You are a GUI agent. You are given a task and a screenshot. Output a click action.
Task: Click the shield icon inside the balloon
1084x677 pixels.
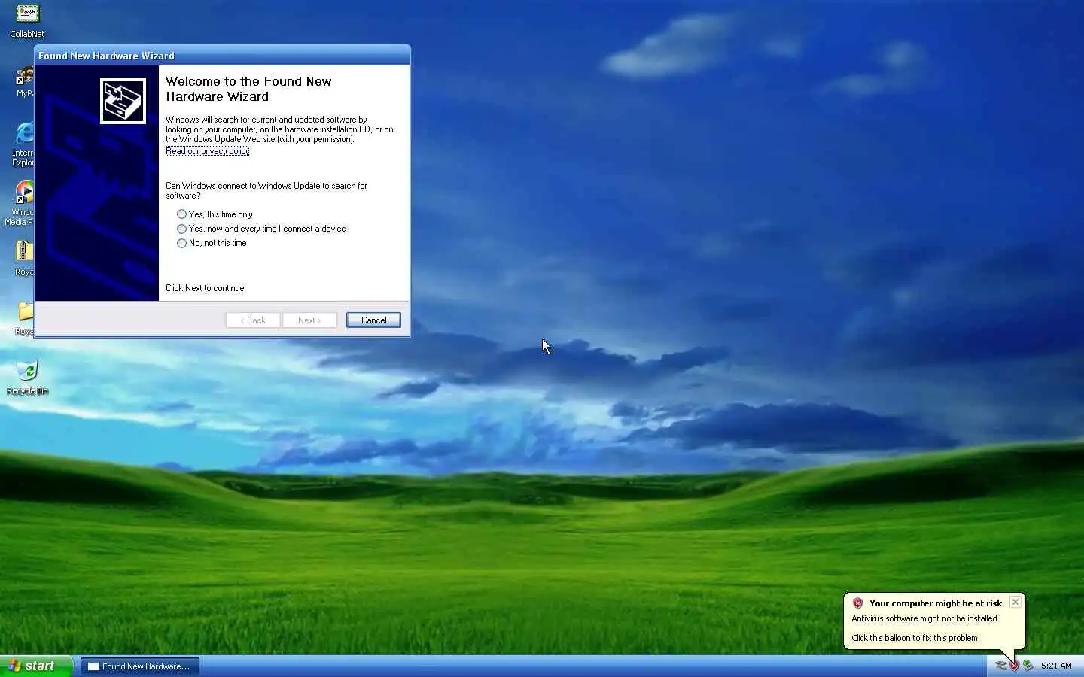[x=857, y=603]
